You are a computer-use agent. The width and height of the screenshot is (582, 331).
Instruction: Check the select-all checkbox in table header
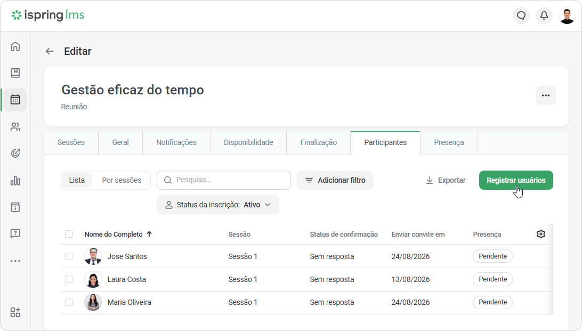[69, 234]
